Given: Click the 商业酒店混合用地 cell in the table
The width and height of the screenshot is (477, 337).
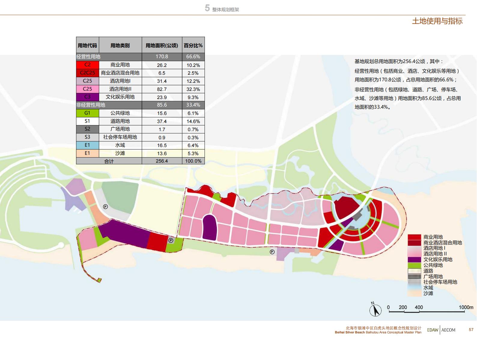Looking at the screenshot, I should pos(120,73).
